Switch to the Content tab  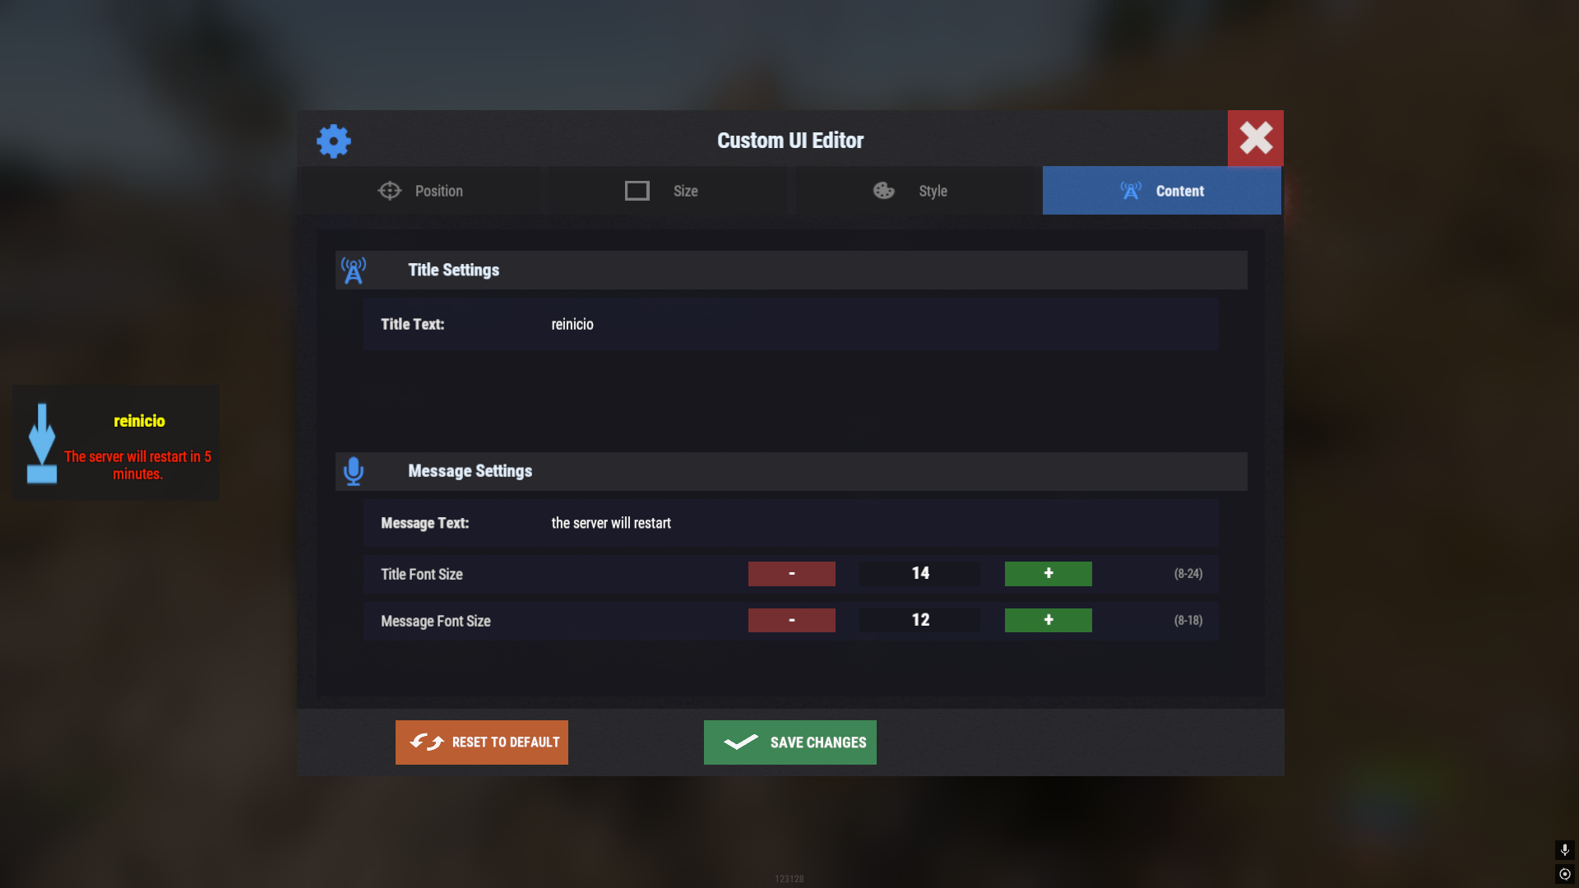(x=1161, y=191)
